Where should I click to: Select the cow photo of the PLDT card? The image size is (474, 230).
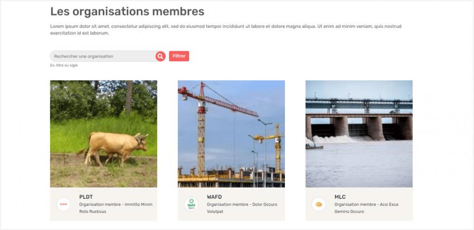(104, 134)
